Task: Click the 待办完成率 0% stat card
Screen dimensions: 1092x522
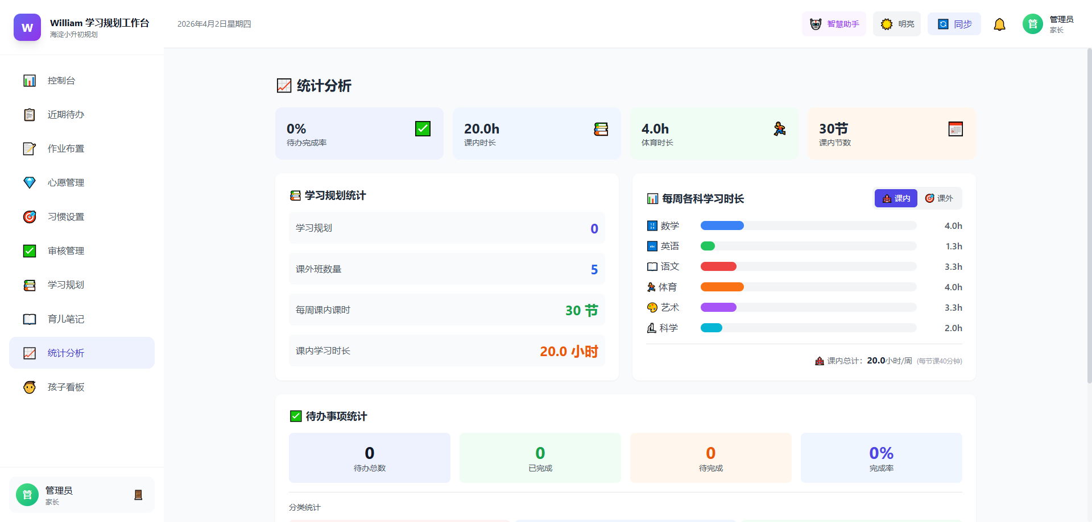Action: (x=359, y=133)
